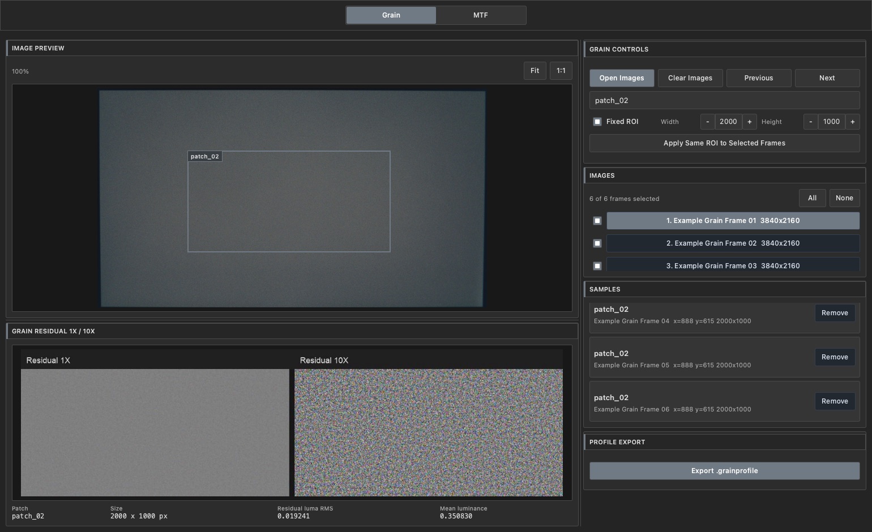The height and width of the screenshot is (532, 872).
Task: Advance to the Next image
Action: point(827,78)
